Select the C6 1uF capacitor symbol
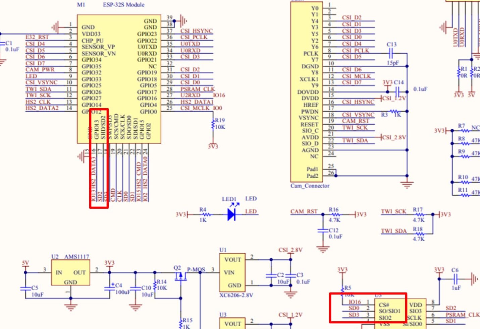The image size is (480, 329). coord(456,278)
